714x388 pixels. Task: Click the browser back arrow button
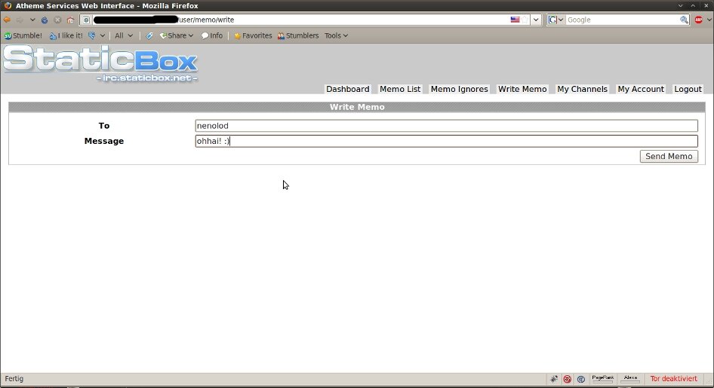(8, 20)
